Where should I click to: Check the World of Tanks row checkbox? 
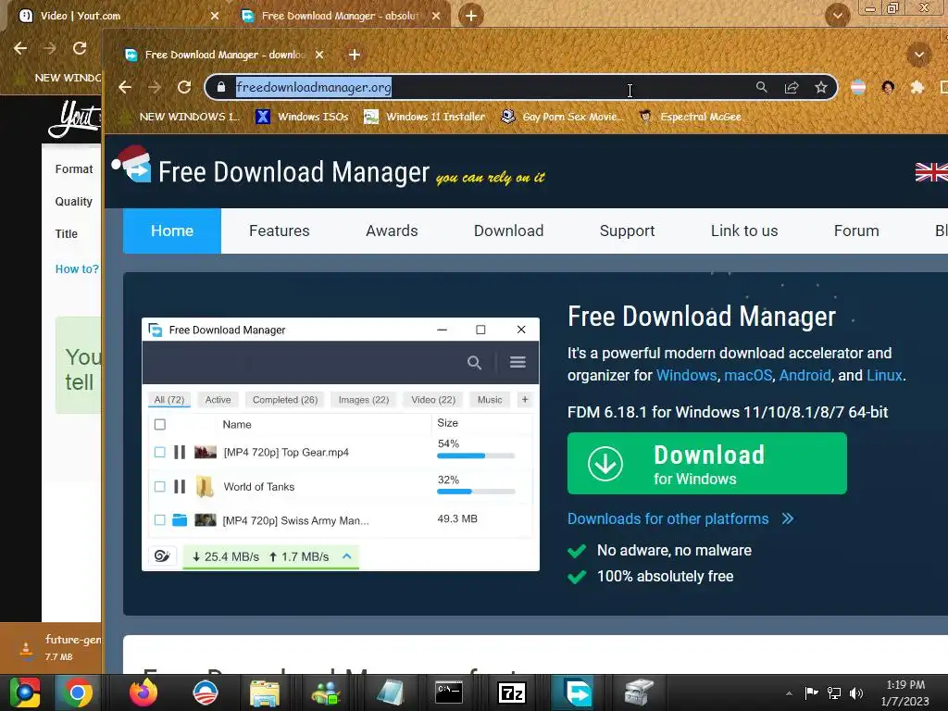click(159, 487)
